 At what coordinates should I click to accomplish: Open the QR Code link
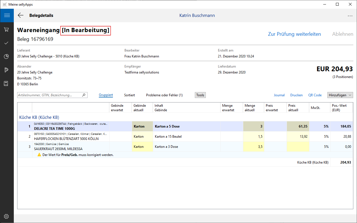[x=315, y=95]
